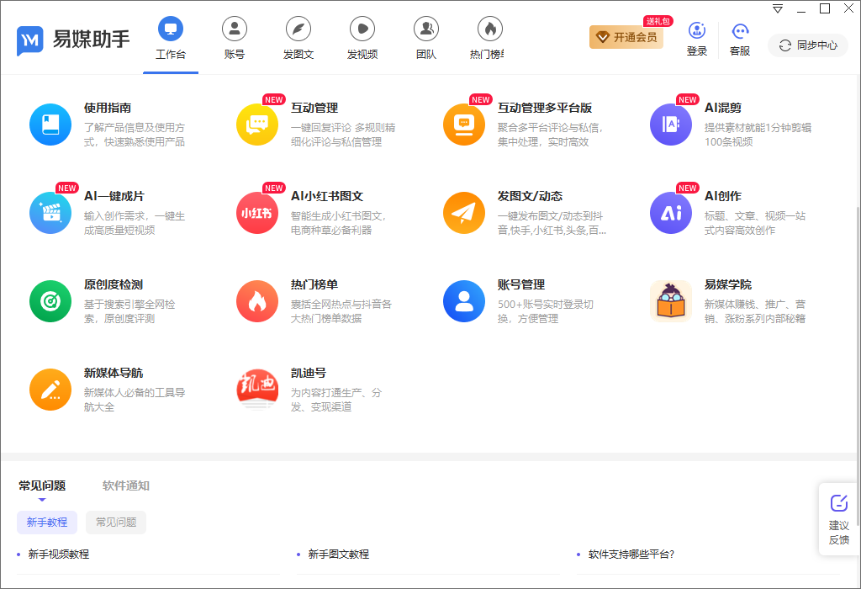
Task: Click the AI小红书图文 title text
Action: 327,196
